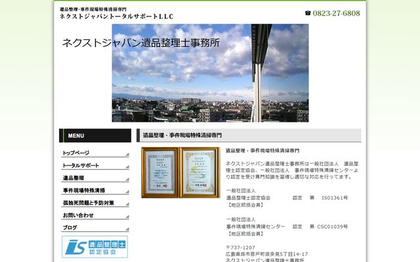This screenshot has width=420, height=262.
Task: Click 【地区統括会員】 under 事件現場特殊清掃センター
Action: 245,234
